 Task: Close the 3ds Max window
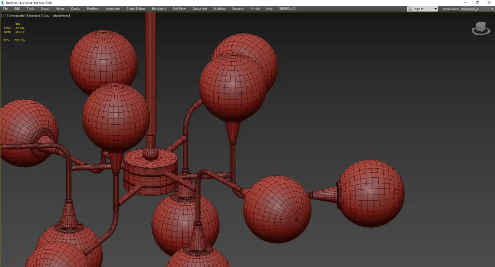[489, 2]
